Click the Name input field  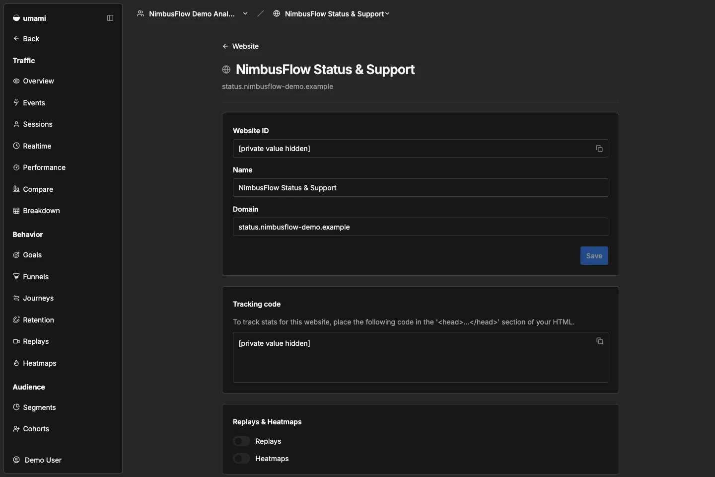click(420, 188)
